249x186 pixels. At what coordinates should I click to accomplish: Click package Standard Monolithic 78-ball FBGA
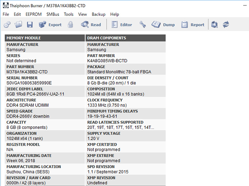[119, 72]
